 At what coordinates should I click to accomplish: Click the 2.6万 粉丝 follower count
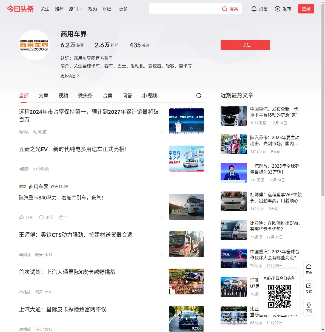[x=107, y=45]
